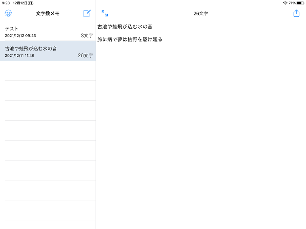Screen dimensions: 306x229
Task: Open the settings gear
Action: click(x=8, y=14)
